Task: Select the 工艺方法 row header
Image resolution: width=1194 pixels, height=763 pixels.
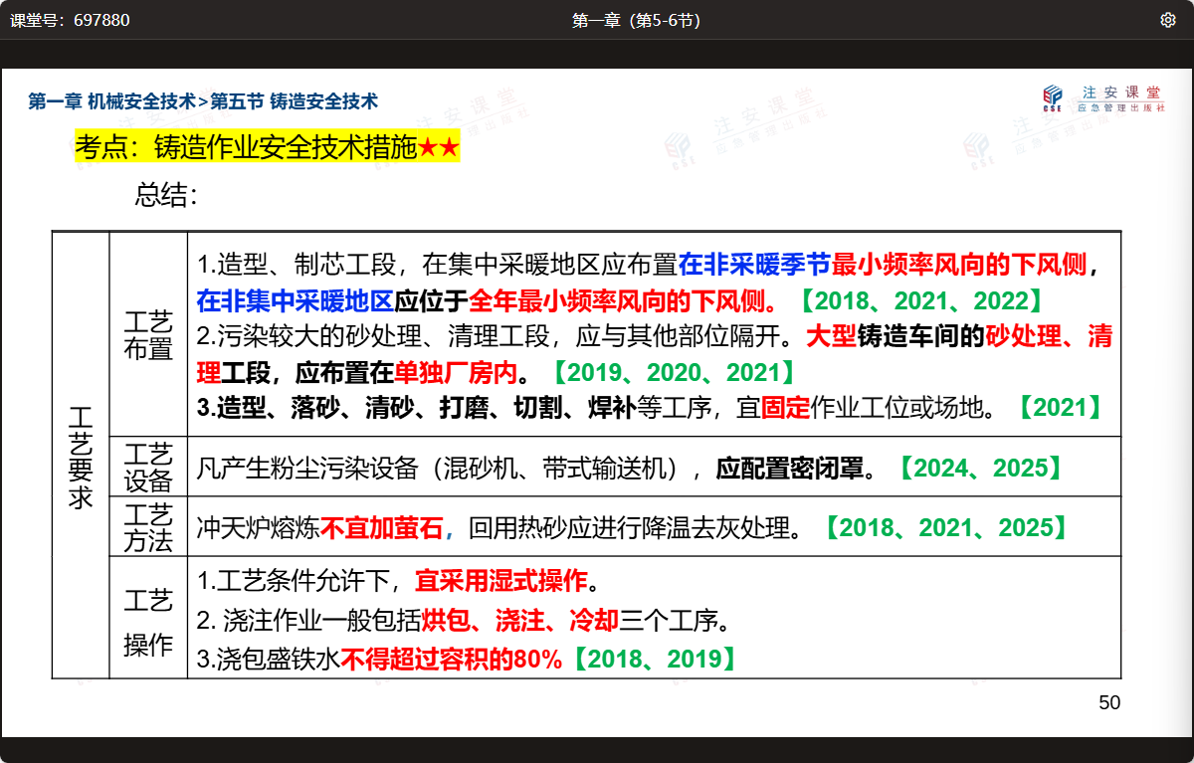Action: point(148,527)
